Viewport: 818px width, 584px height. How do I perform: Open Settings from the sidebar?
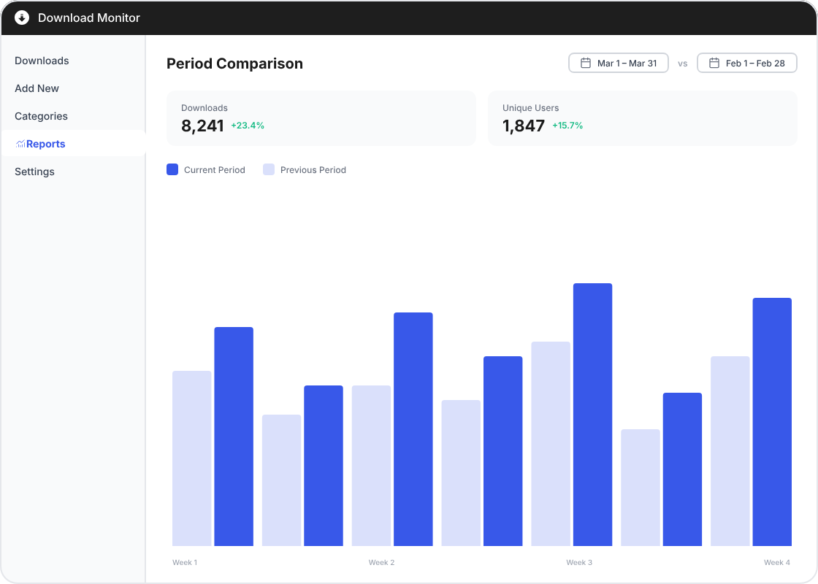34,172
